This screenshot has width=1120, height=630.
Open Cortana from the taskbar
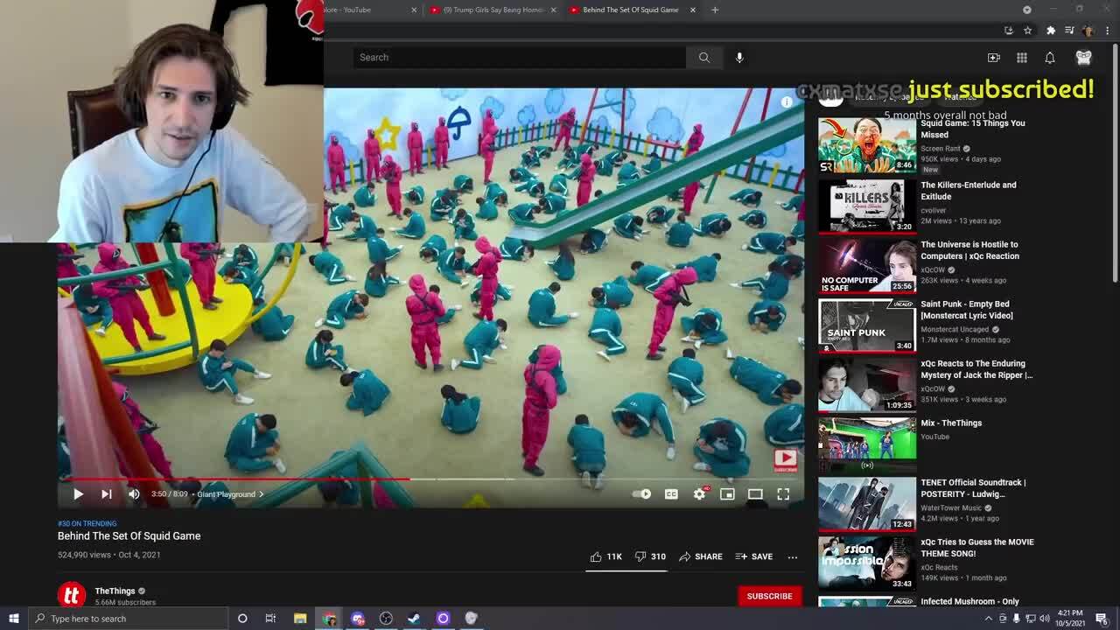tap(242, 619)
